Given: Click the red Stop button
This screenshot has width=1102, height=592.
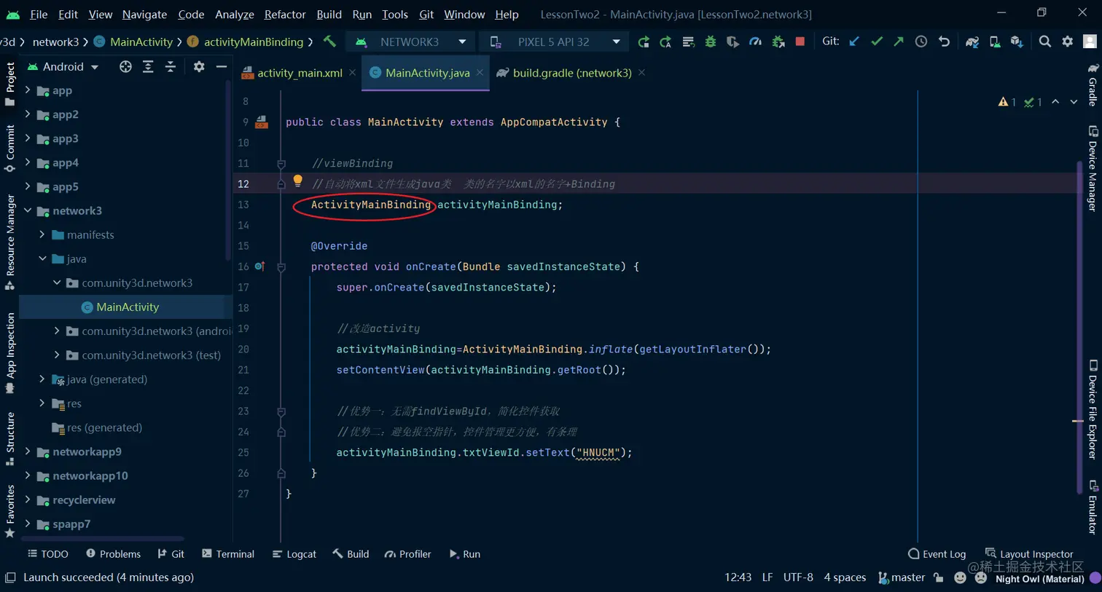Looking at the screenshot, I should click(800, 42).
